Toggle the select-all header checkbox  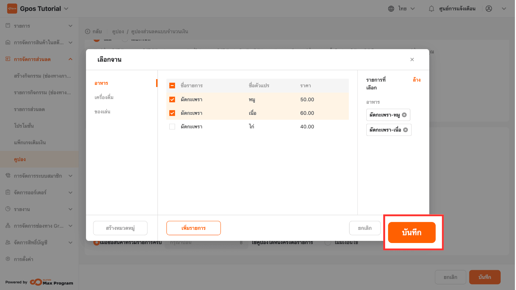click(x=172, y=86)
